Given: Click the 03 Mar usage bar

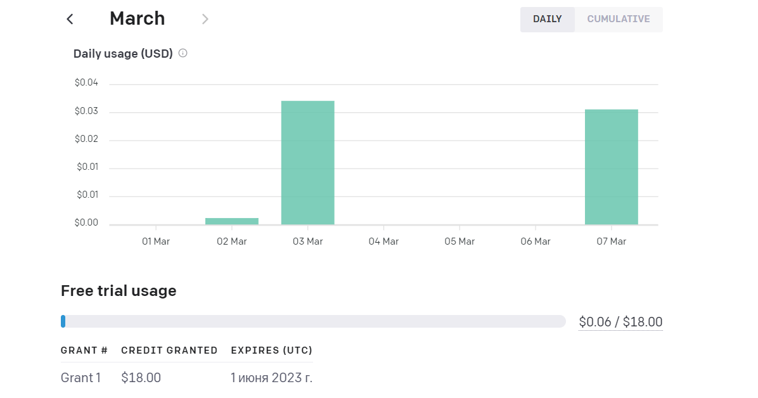Looking at the screenshot, I should pos(308,162).
